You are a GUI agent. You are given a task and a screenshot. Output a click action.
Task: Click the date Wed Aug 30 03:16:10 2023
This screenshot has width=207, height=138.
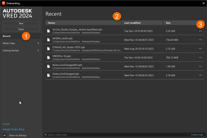tap(139, 49)
